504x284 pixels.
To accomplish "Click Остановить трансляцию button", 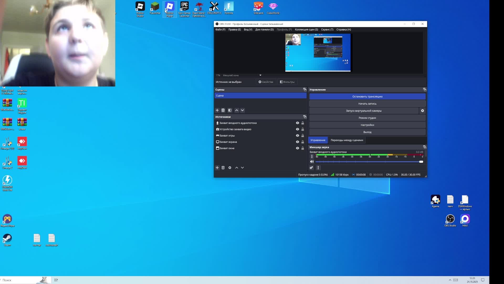I will (x=367, y=97).
